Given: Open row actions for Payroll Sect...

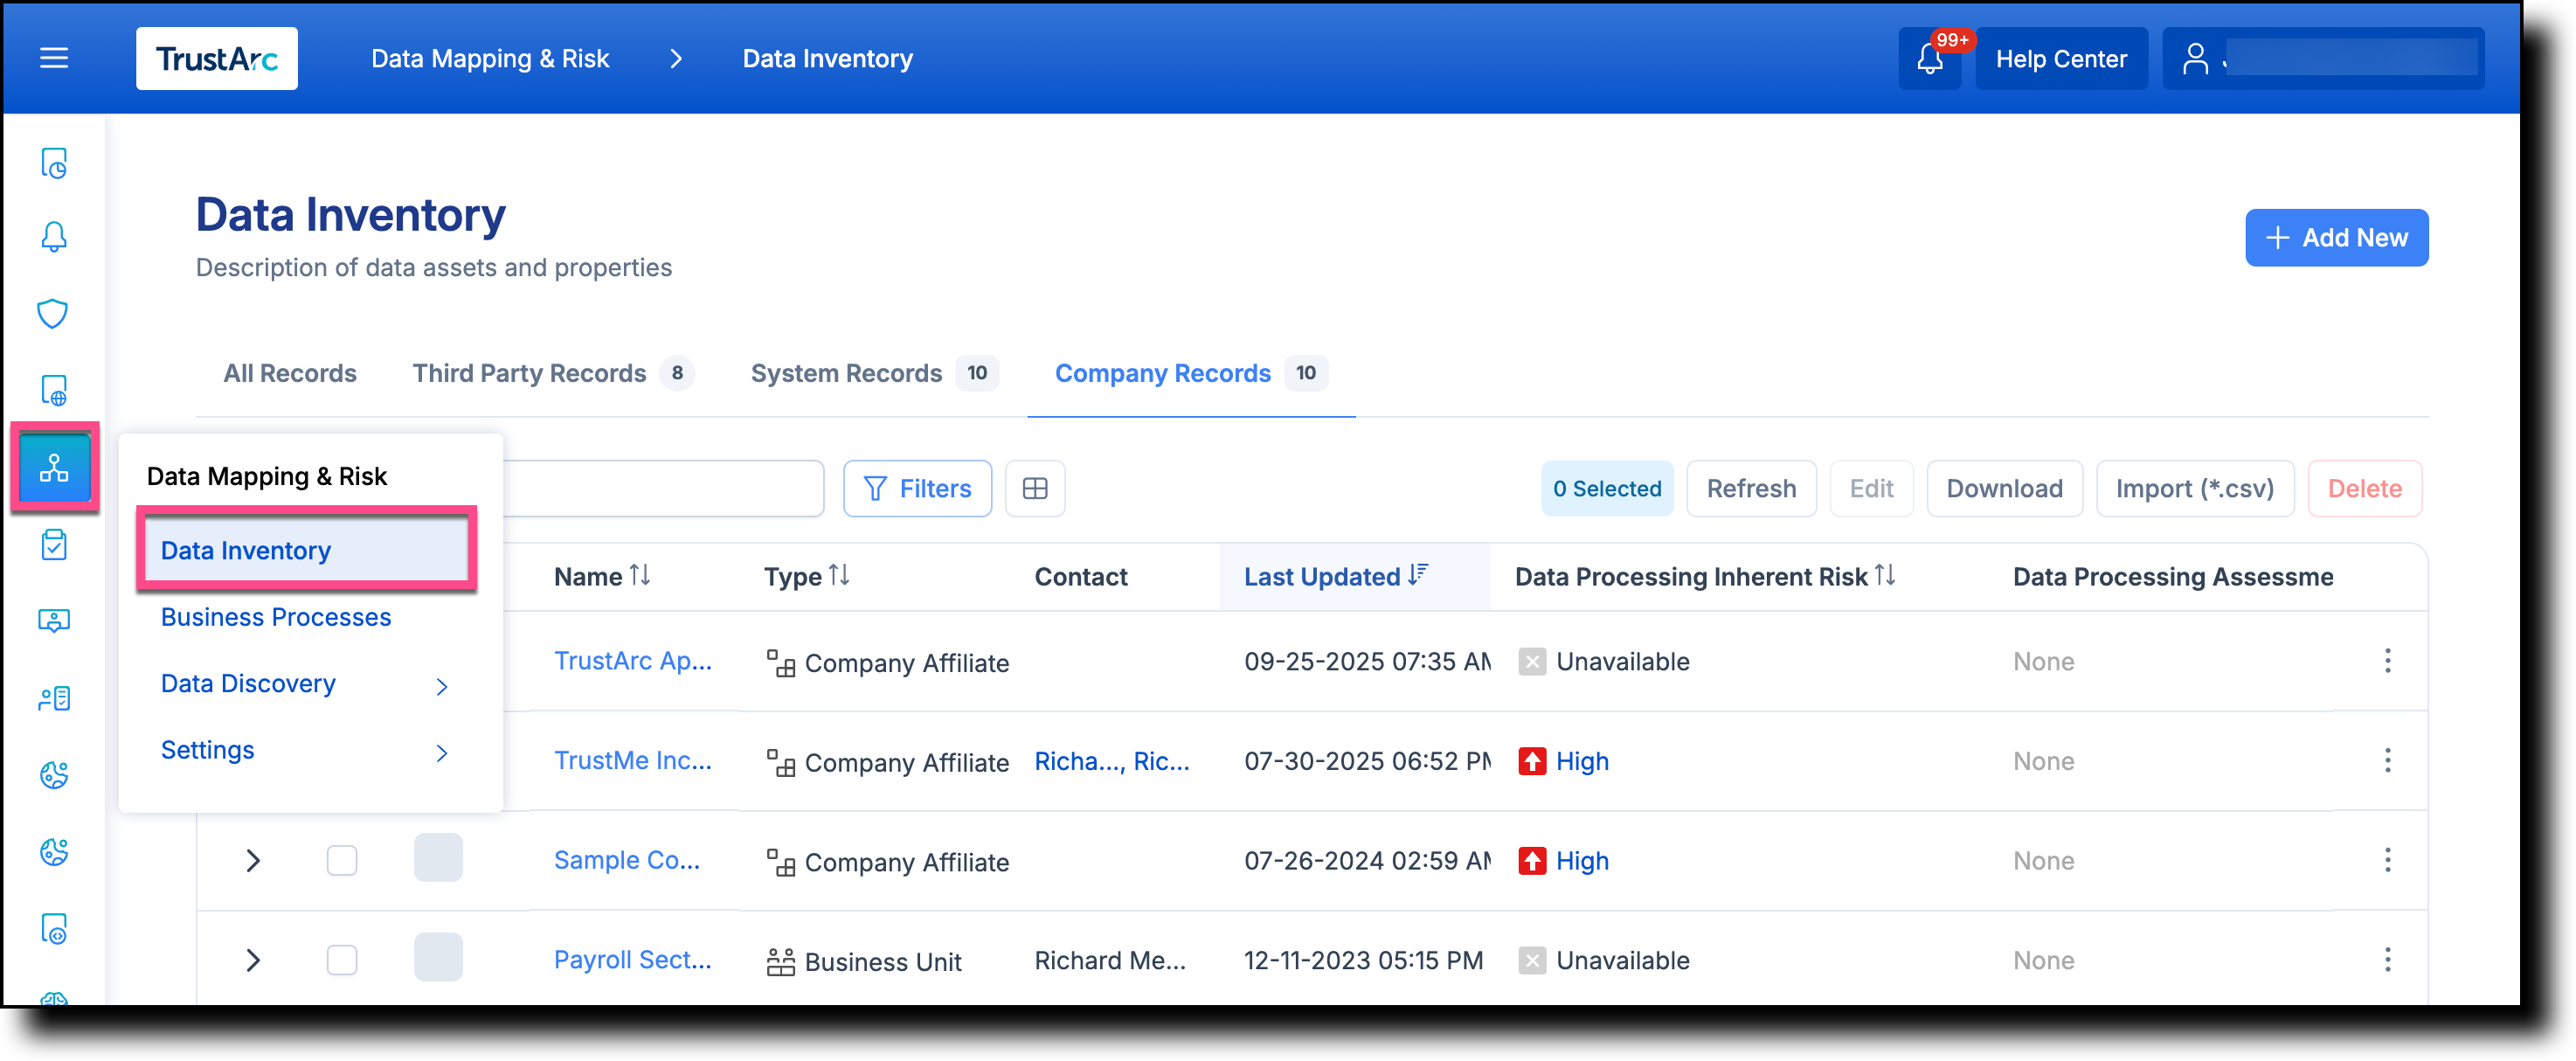Looking at the screenshot, I should (x=2388, y=960).
